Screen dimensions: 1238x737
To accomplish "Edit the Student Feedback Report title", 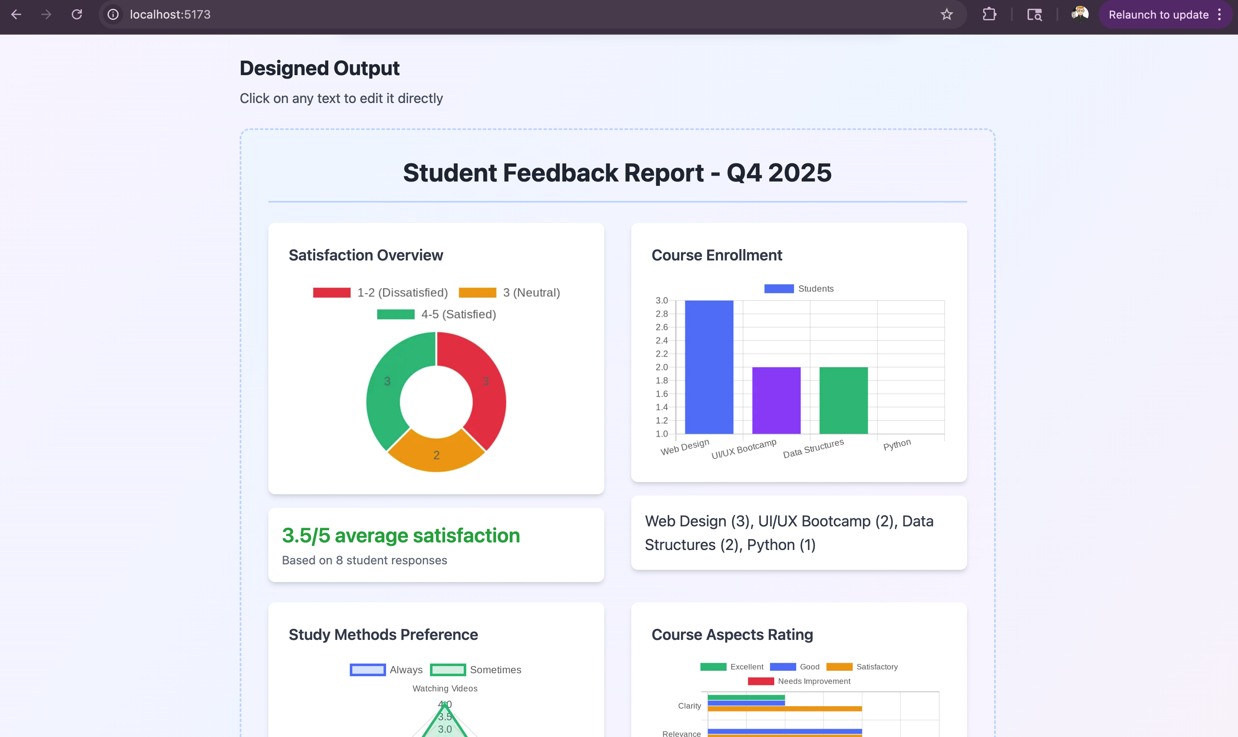I will (x=617, y=173).
